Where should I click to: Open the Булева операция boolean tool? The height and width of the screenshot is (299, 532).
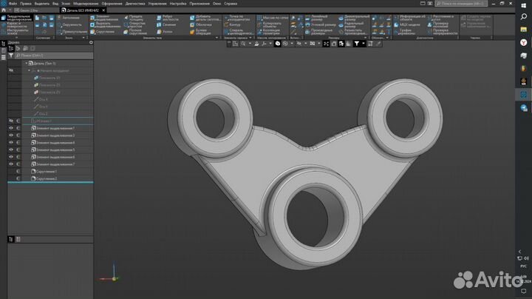[x=200, y=32]
